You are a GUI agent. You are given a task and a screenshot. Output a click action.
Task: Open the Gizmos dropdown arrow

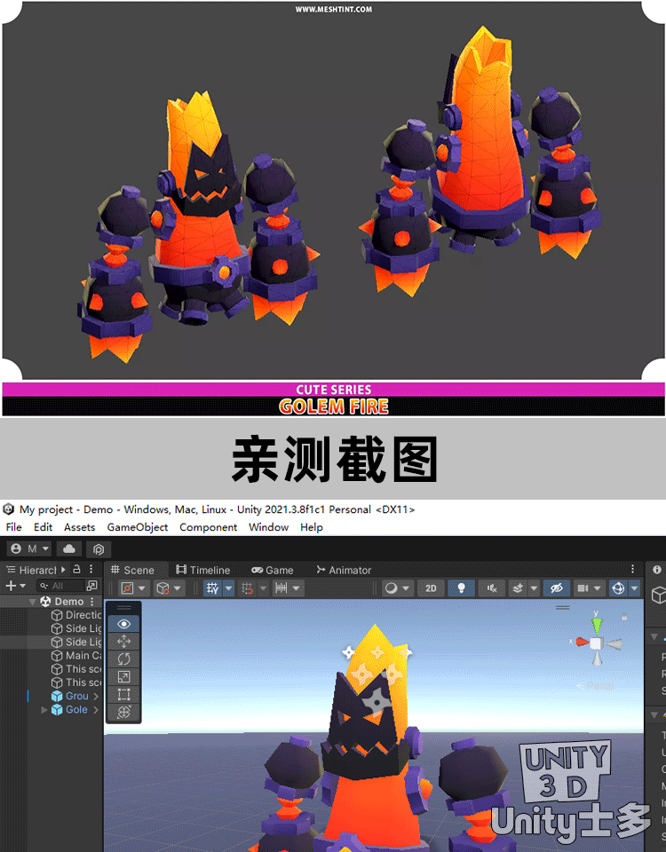click(631, 588)
